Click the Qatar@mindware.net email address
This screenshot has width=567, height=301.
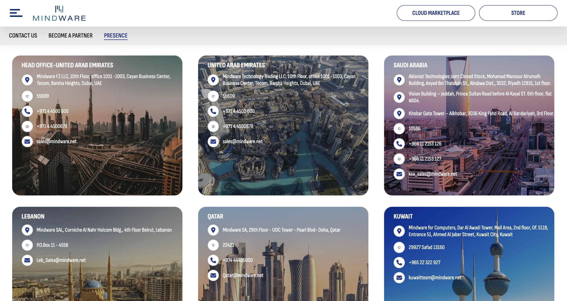[243, 275]
